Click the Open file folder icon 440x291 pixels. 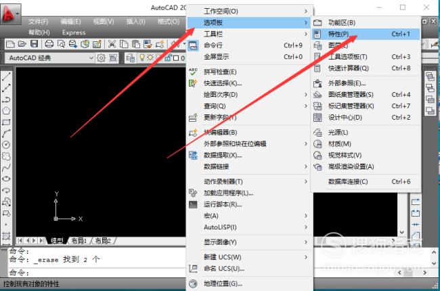click(x=22, y=44)
